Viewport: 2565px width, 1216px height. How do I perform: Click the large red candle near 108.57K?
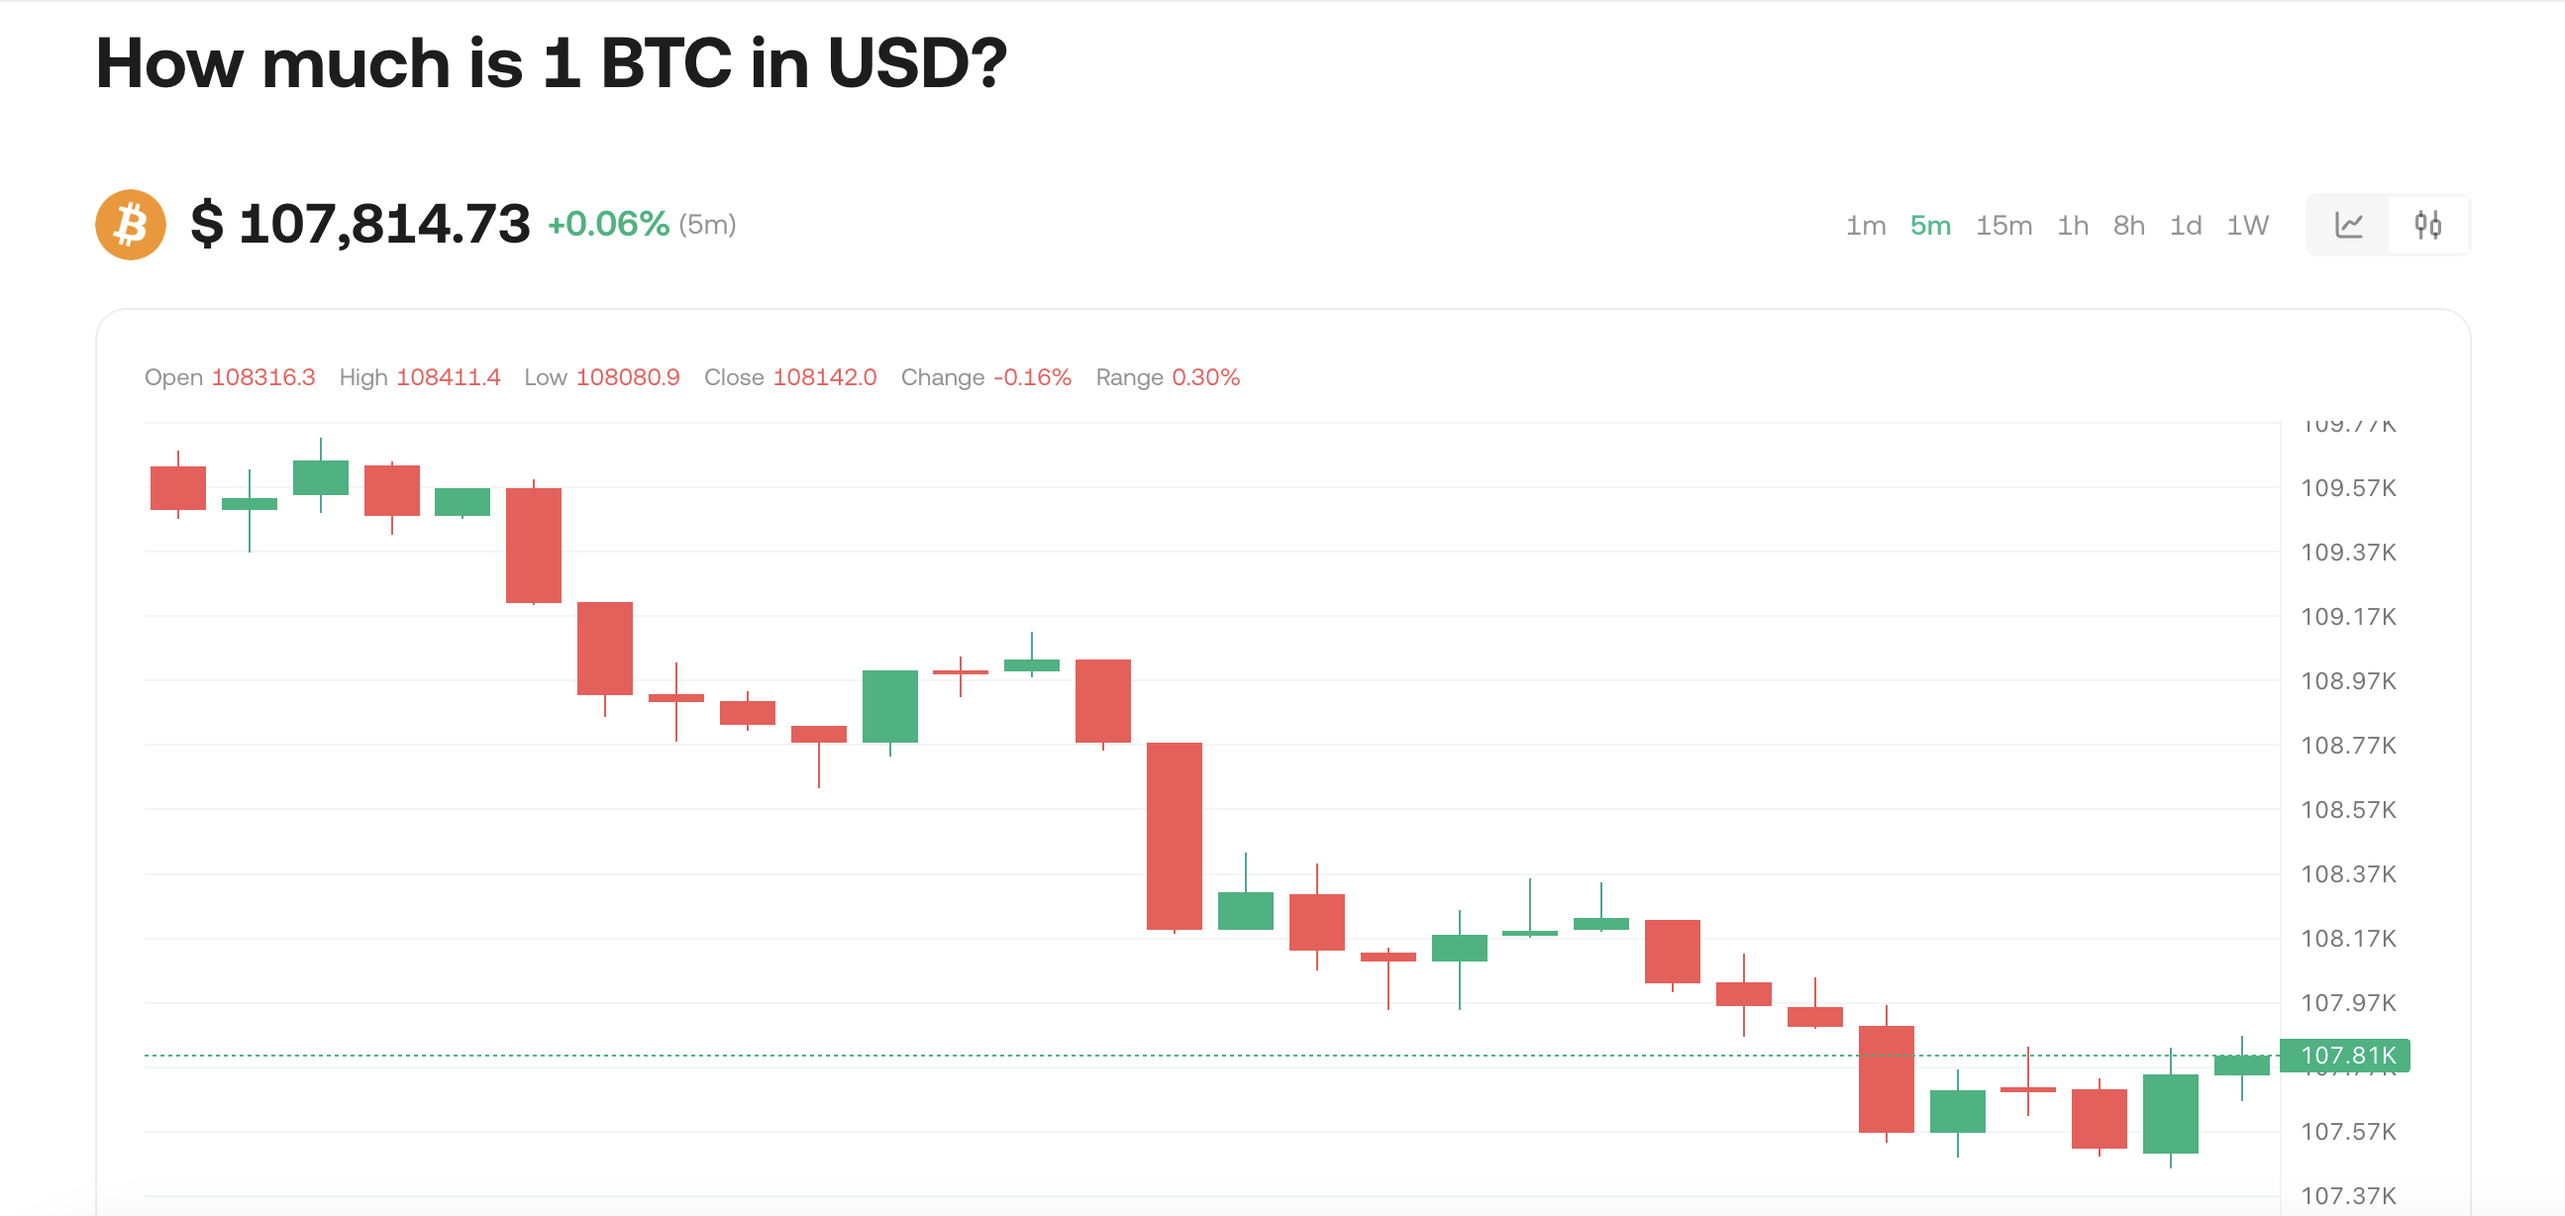click(1174, 835)
